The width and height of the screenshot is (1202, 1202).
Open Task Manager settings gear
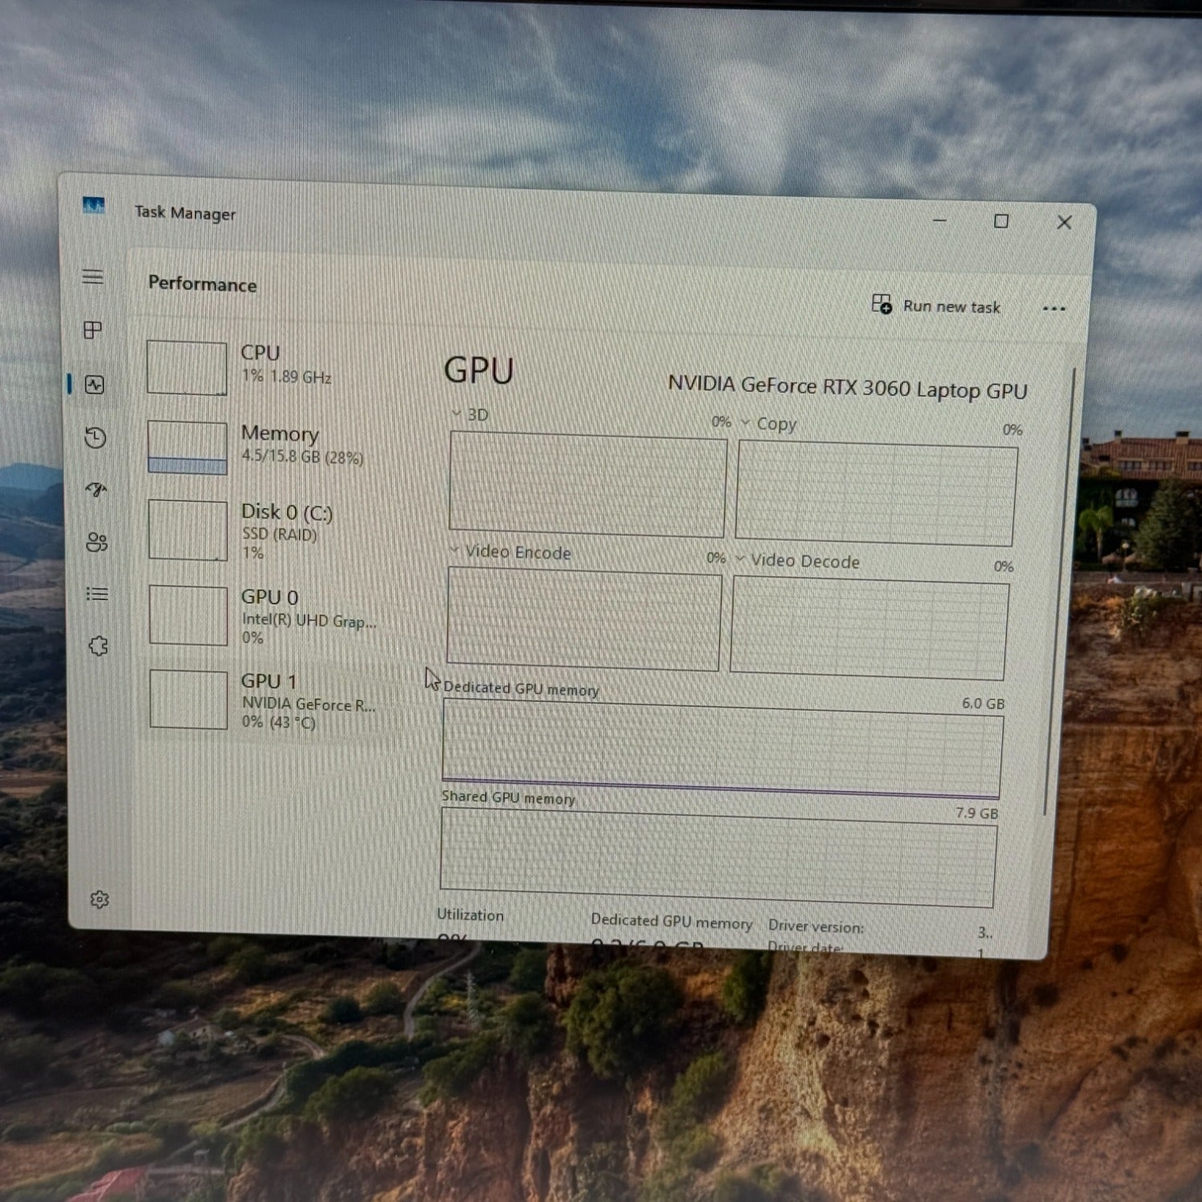(x=99, y=900)
